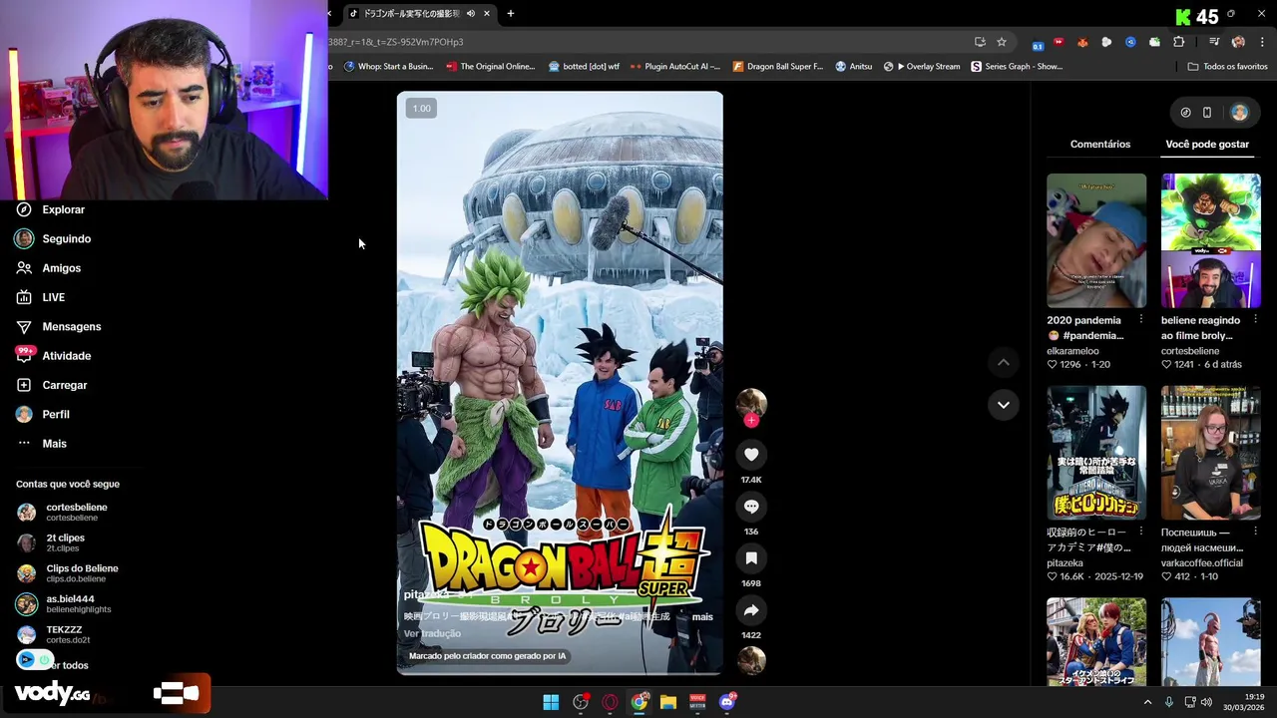
Task: Open the Extensions puzzle icon
Action: pos(1179,42)
